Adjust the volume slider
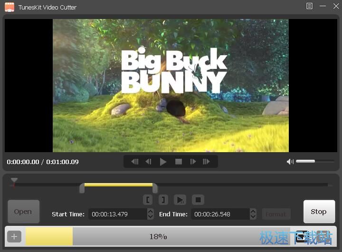This screenshot has width=342, height=252. click(315, 161)
